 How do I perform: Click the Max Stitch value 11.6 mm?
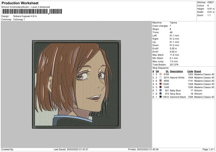click(x=174, y=55)
